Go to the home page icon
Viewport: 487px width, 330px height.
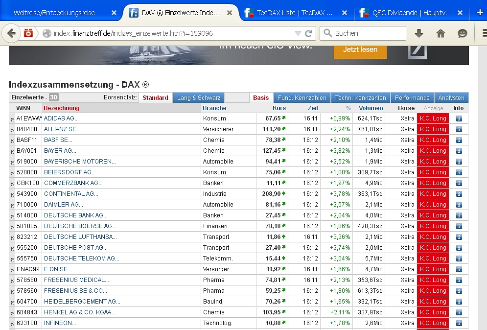pyautogui.click(x=441, y=33)
